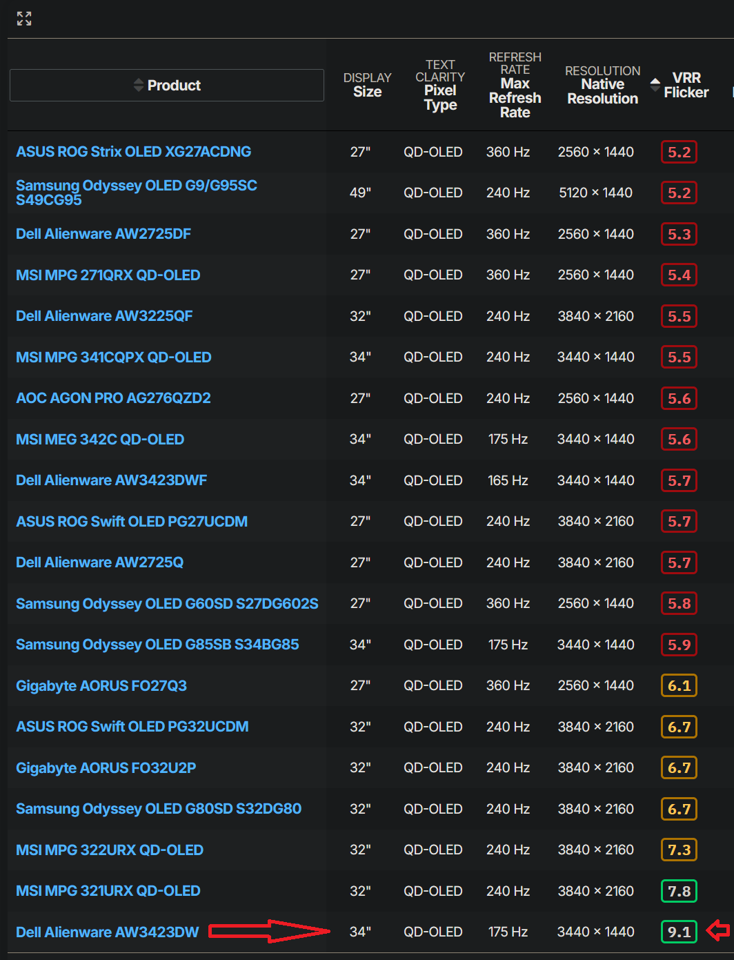
Task: Click the 5.9 score for Samsung G85SB
Action: (679, 645)
